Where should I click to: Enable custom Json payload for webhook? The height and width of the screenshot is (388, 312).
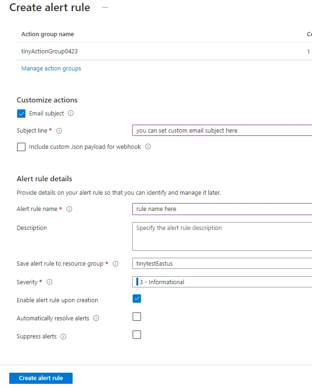pos(21,147)
